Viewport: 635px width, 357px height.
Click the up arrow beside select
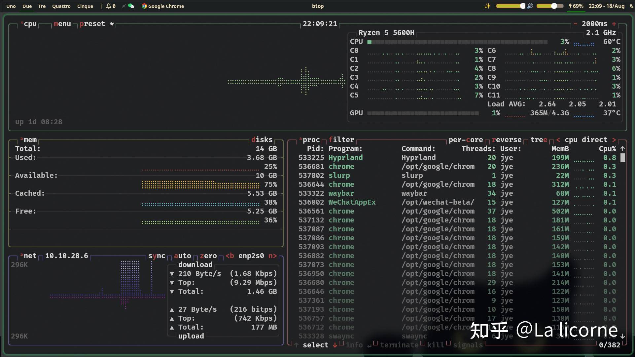[296, 345]
